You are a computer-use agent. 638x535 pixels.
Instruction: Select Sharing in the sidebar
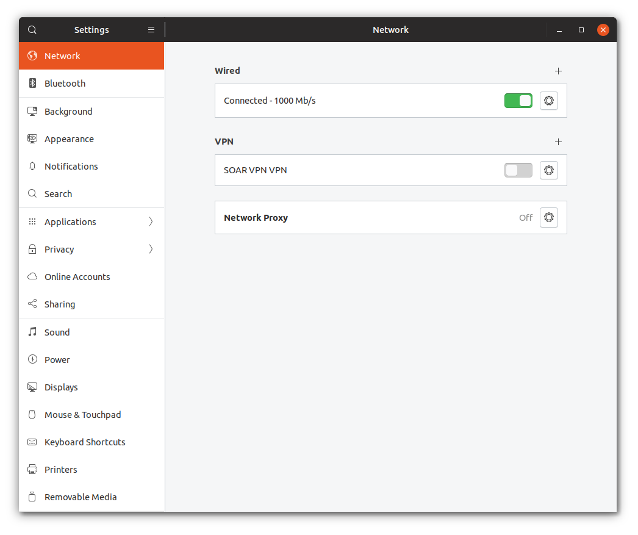91,304
